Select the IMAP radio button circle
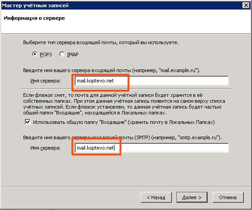Viewport: 252px width, 210px height. click(x=62, y=54)
